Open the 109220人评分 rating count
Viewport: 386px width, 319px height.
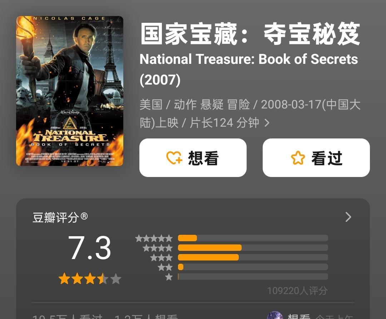click(x=297, y=291)
